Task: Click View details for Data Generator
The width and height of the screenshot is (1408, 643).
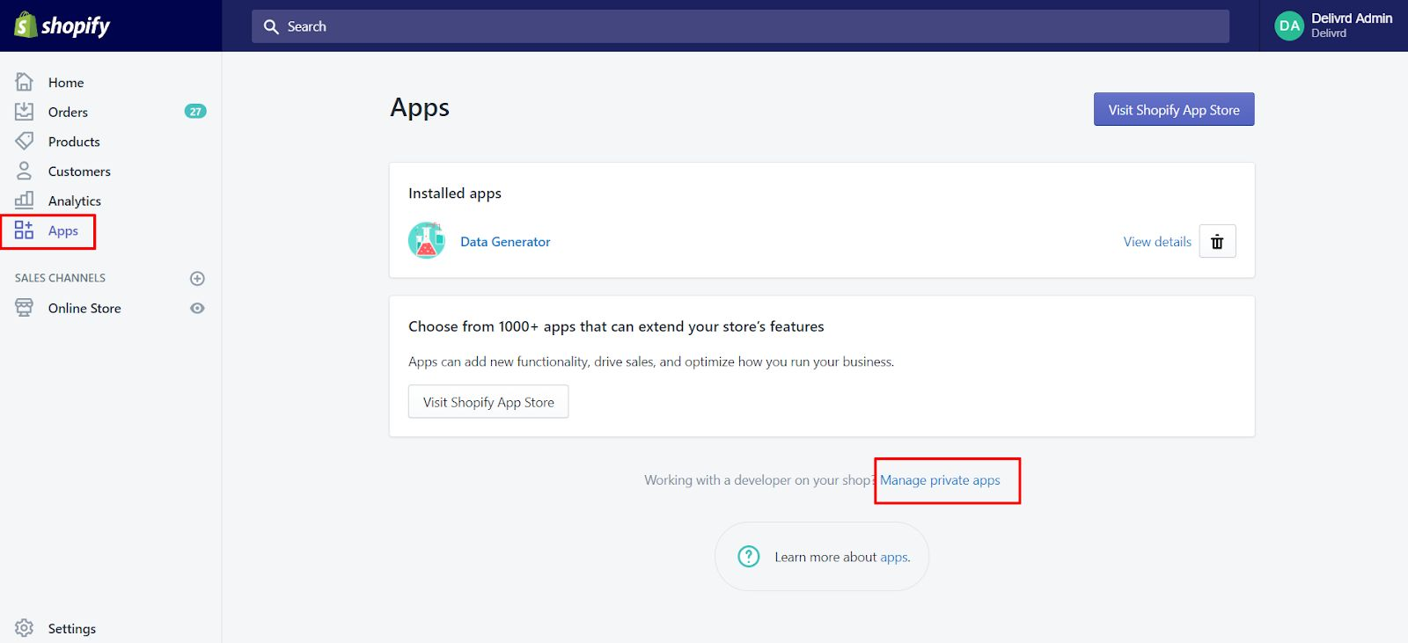Action: (x=1157, y=242)
